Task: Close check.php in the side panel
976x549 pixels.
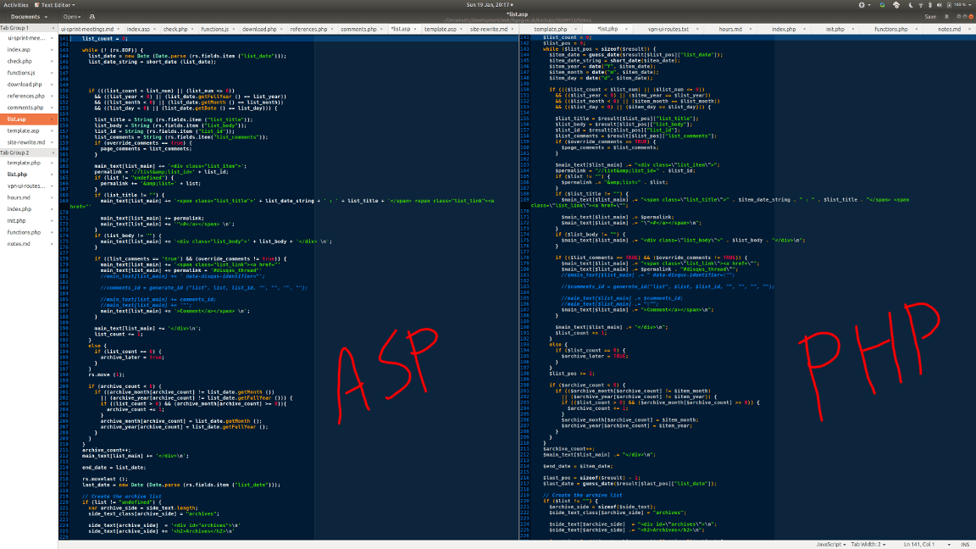Action: coord(52,61)
